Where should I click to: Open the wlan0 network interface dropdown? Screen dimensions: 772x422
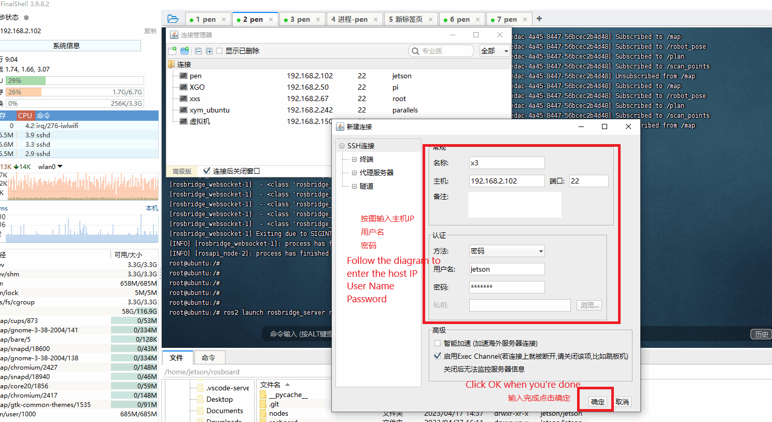(x=60, y=166)
